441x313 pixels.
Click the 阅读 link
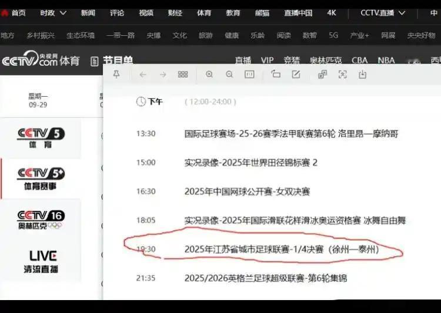pyautogui.click(x=283, y=35)
